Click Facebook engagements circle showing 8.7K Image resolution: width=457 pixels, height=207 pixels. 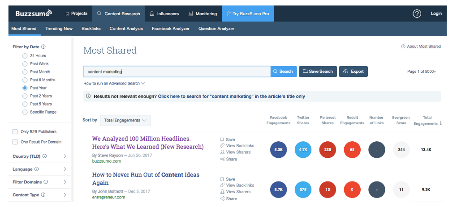(x=279, y=190)
